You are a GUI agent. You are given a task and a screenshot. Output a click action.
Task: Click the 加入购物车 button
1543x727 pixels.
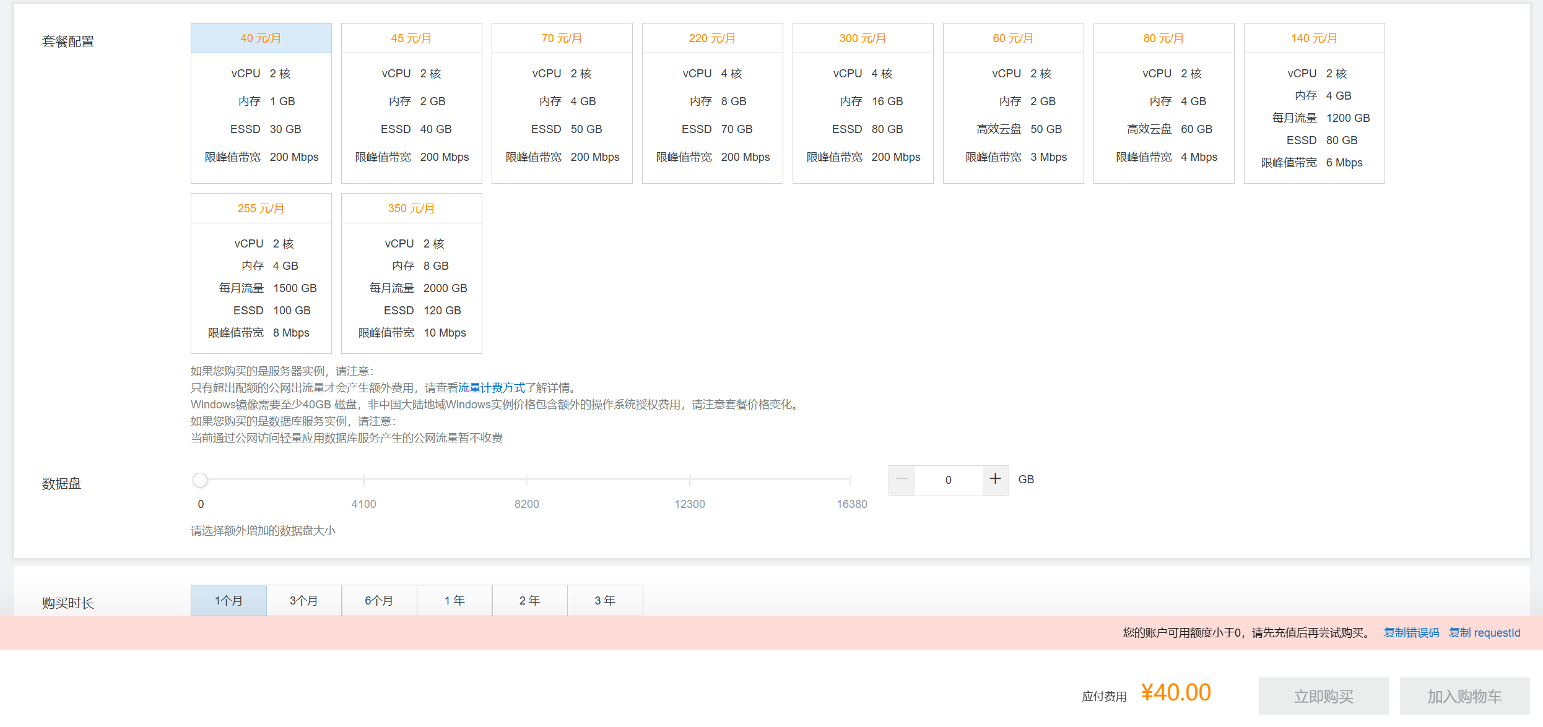point(1465,696)
